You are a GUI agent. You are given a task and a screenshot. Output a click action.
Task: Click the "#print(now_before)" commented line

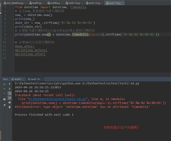tap(31, 50)
